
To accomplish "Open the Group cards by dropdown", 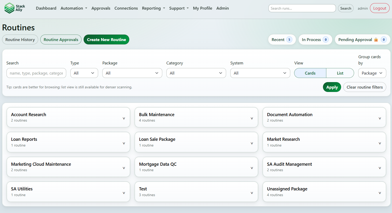I will [x=372, y=73].
